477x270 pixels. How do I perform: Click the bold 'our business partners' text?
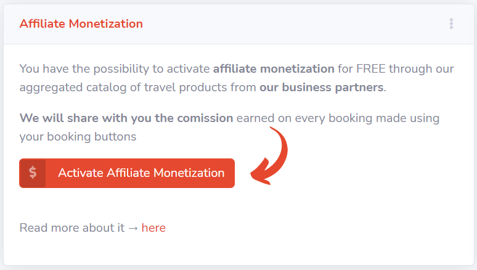pyautogui.click(x=321, y=88)
